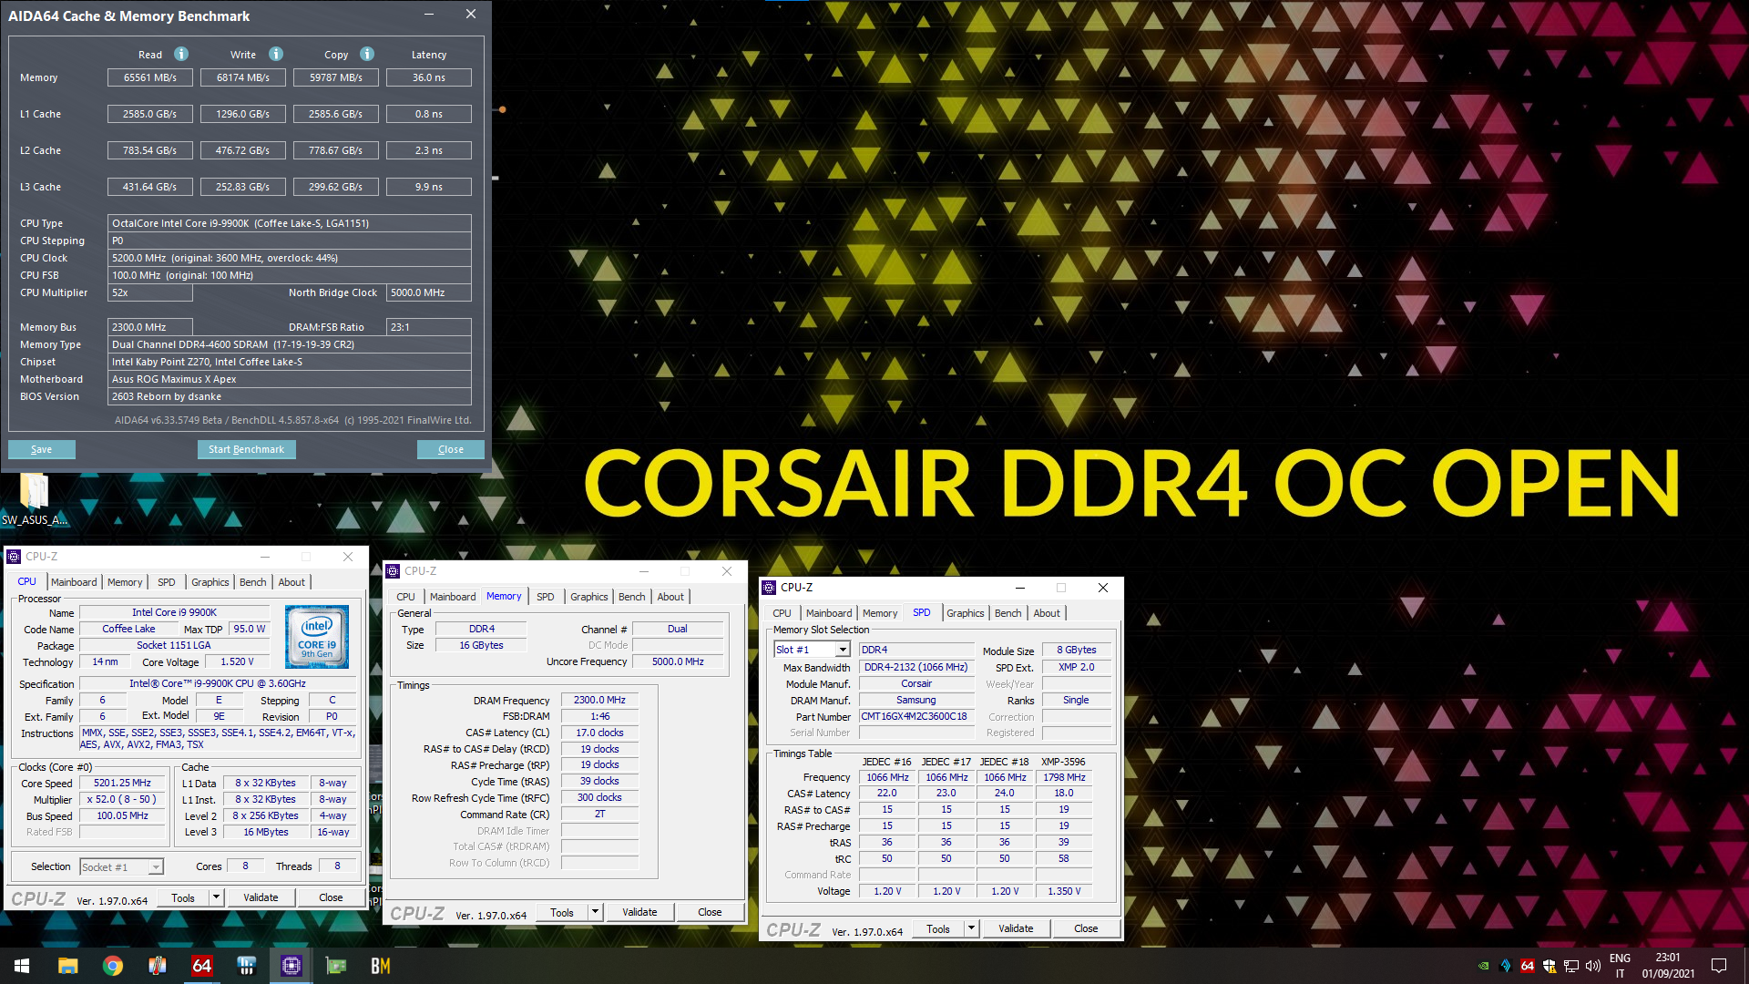This screenshot has height=984, width=1749.
Task: Open the thermometer monitor app in the taskbar
Action: [158, 966]
